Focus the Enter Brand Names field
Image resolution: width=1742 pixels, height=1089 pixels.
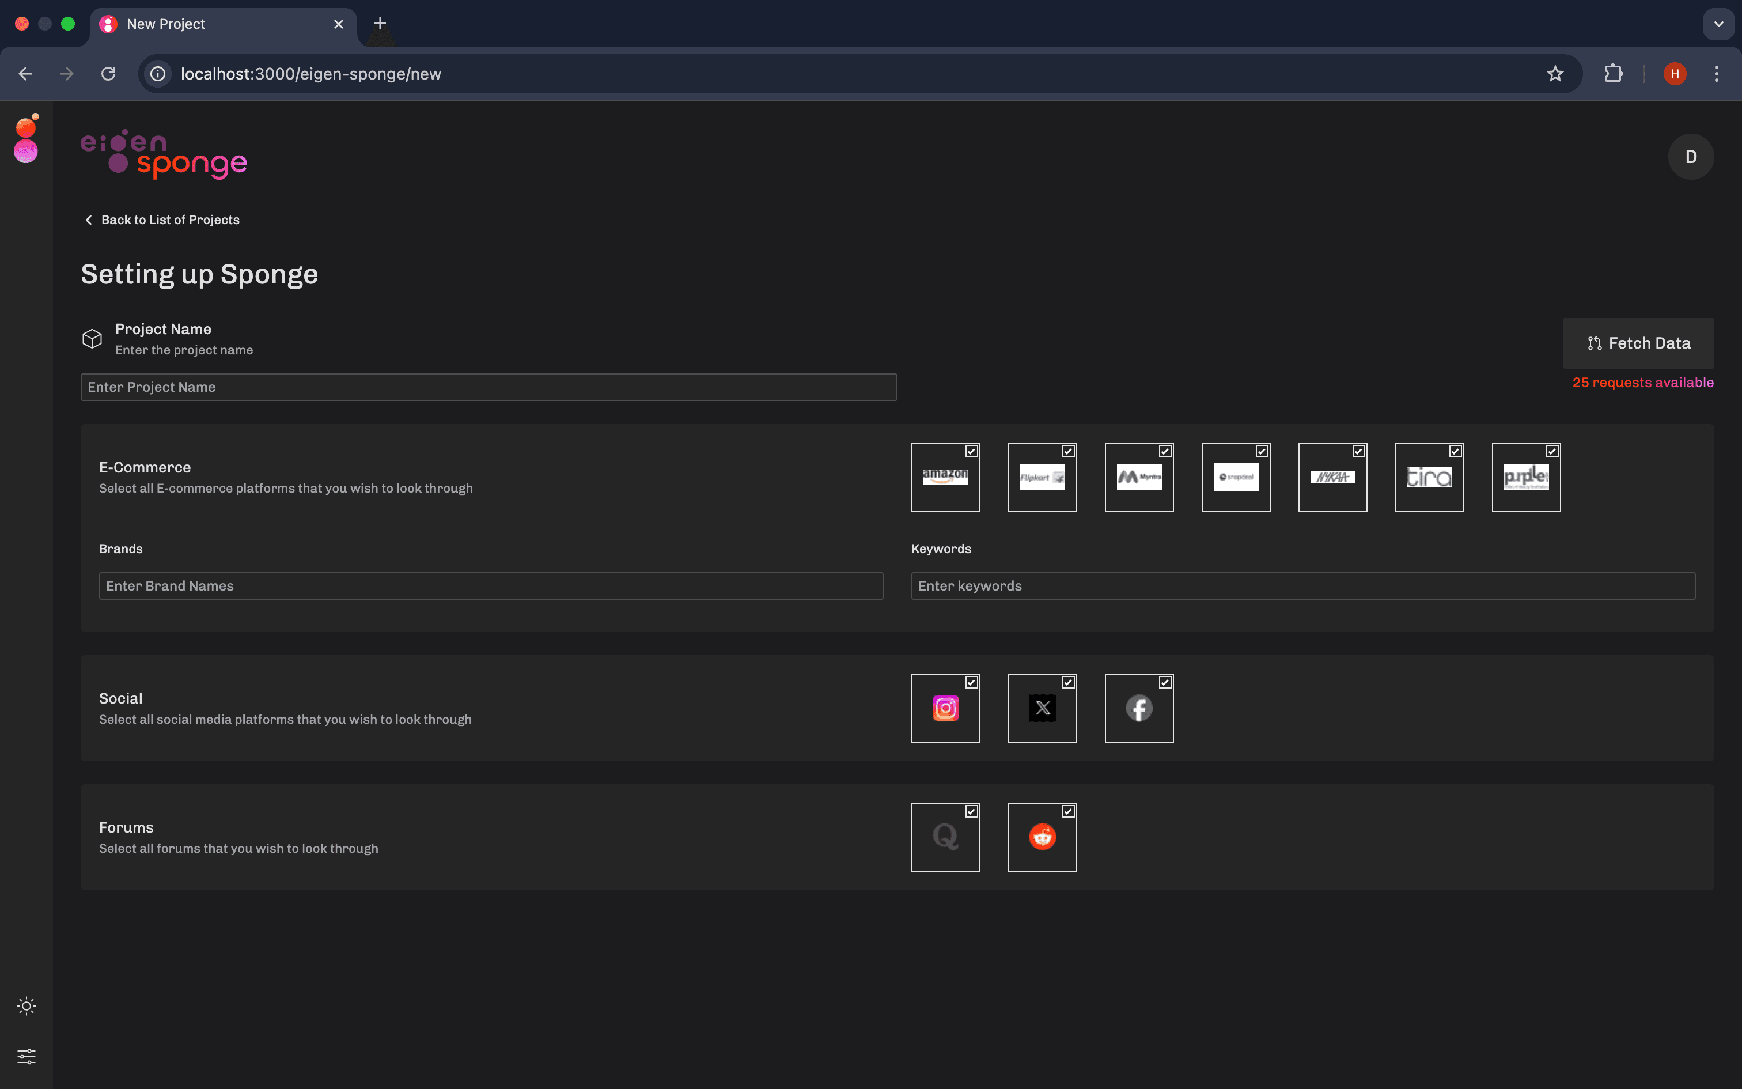pos(491,585)
